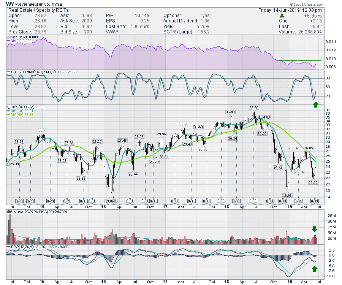342x285 pixels.
Task: Click the 25.39 price label
Action: coord(14,164)
